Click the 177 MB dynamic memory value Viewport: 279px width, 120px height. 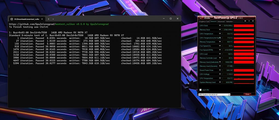(228, 66)
